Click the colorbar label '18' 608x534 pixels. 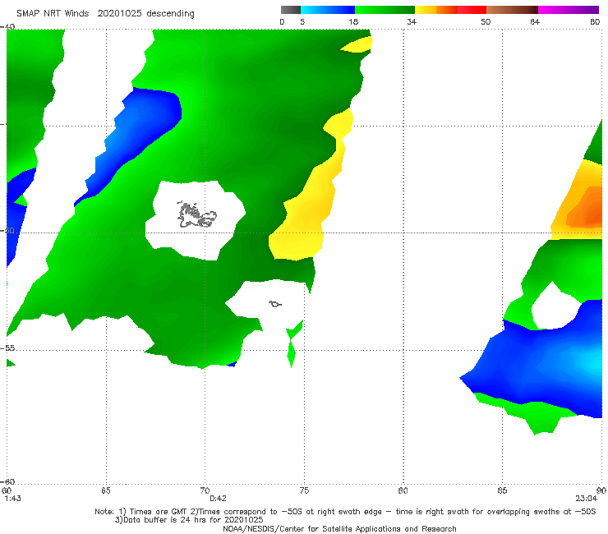(353, 21)
